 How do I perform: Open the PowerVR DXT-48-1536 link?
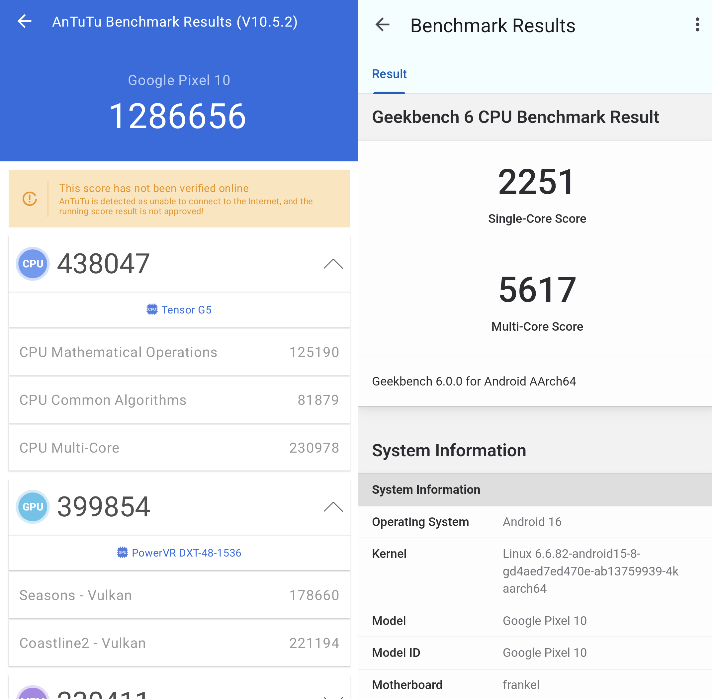(186, 553)
